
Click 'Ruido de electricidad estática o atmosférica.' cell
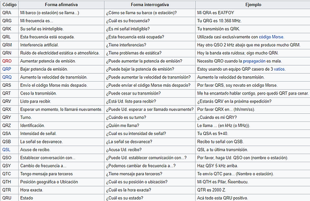click(x=61, y=53)
